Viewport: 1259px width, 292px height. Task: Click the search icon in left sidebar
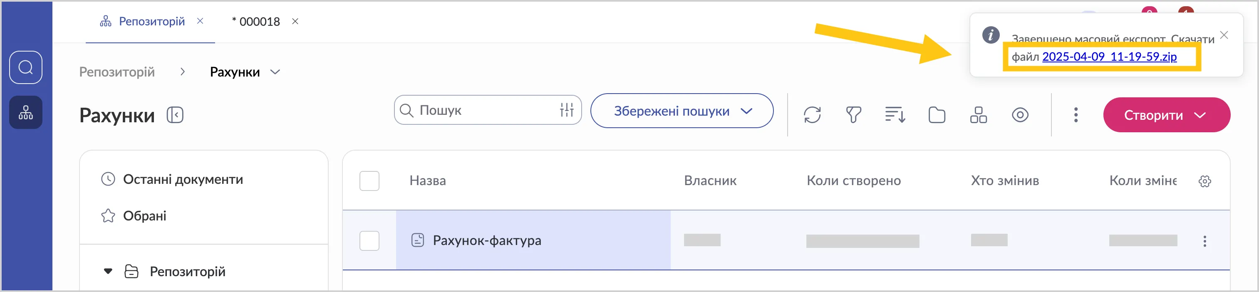coord(25,67)
